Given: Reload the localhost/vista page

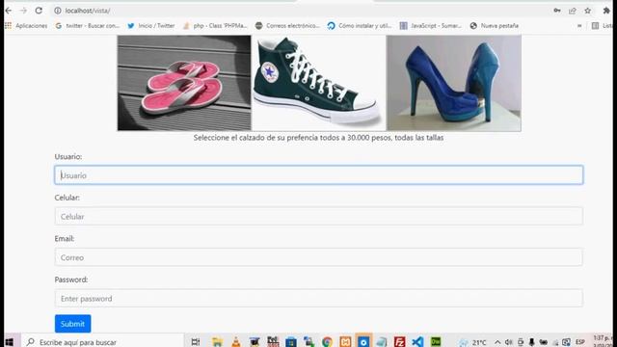Looking at the screenshot, I should pyautogui.click(x=39, y=11).
